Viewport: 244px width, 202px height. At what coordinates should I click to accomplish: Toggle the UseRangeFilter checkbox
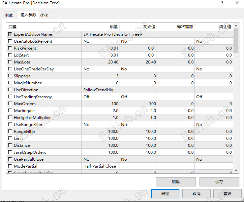[10, 125]
